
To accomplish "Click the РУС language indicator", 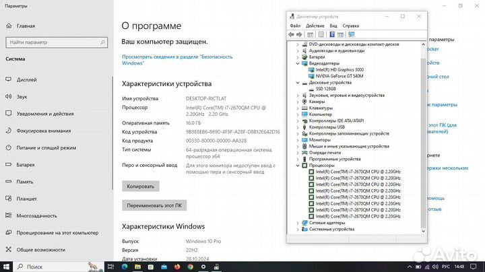I will click(446, 267).
